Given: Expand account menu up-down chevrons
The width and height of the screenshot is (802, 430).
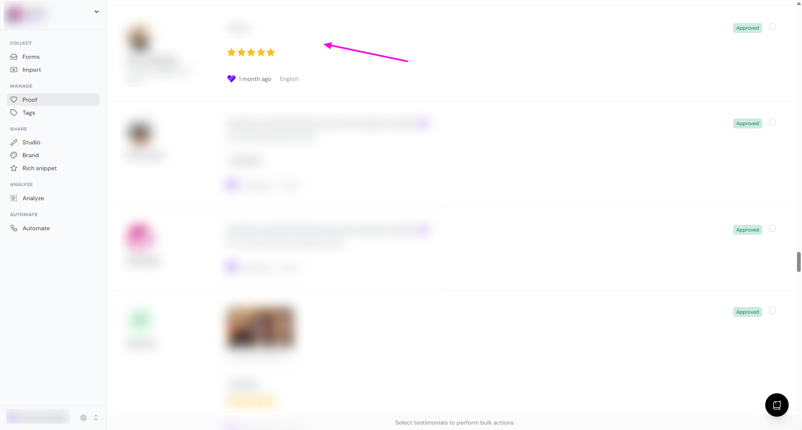Looking at the screenshot, I should pos(96,417).
